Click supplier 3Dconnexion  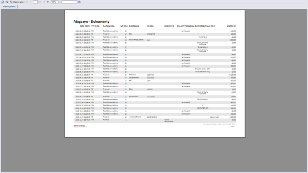pyautogui.click(x=134, y=96)
